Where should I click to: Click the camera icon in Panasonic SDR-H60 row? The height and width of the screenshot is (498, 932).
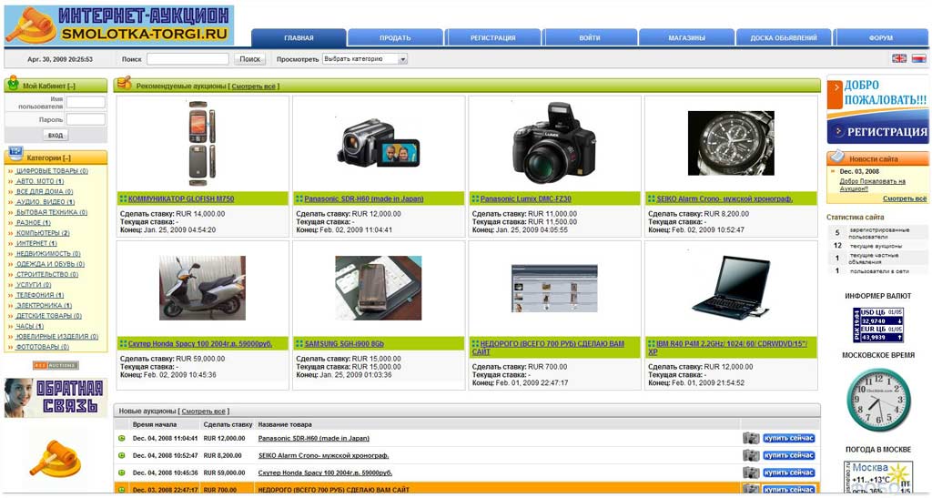[x=751, y=438]
